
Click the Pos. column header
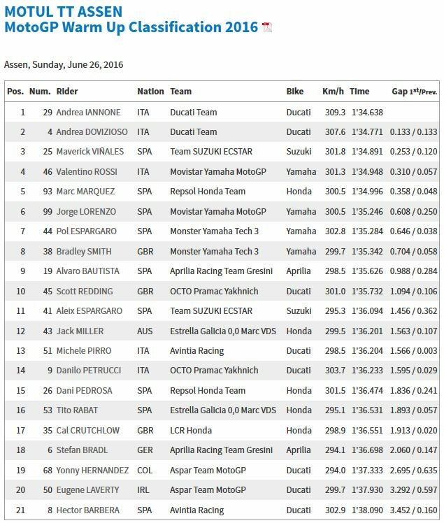coord(15,92)
